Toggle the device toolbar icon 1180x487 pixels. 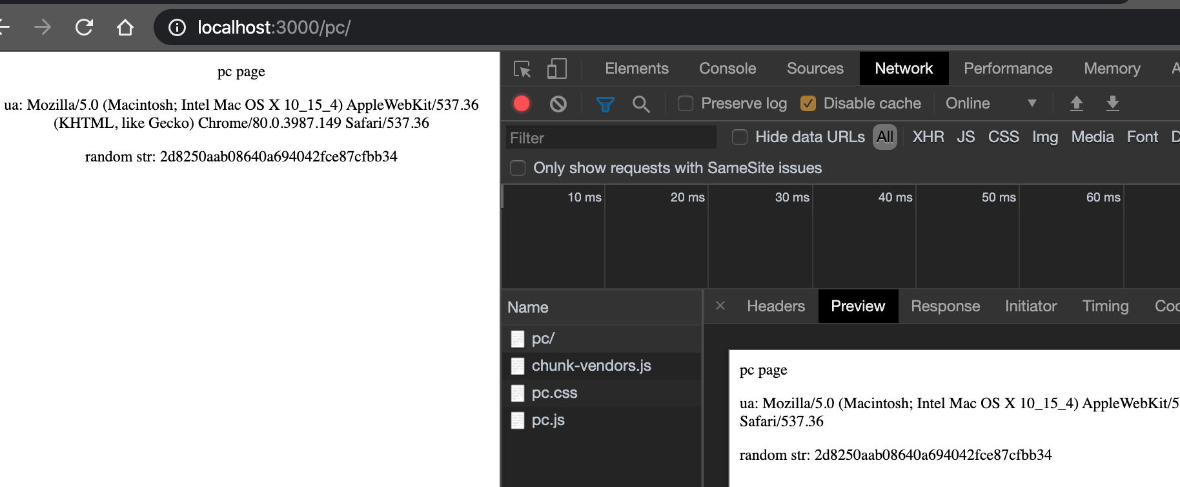click(556, 68)
